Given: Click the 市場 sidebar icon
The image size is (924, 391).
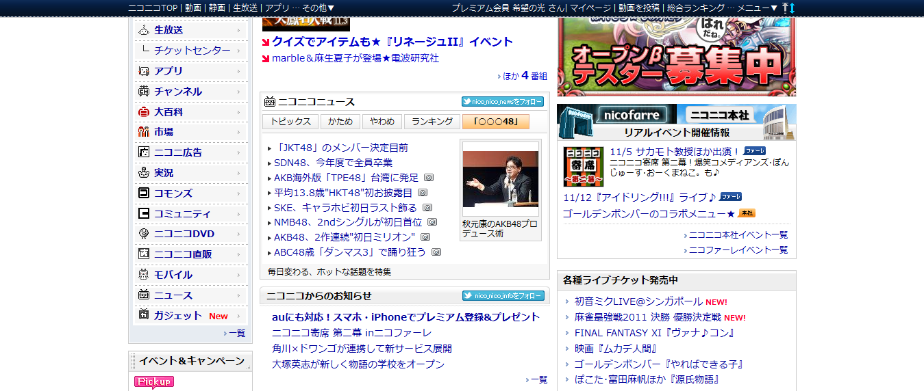Looking at the screenshot, I should click(x=144, y=132).
